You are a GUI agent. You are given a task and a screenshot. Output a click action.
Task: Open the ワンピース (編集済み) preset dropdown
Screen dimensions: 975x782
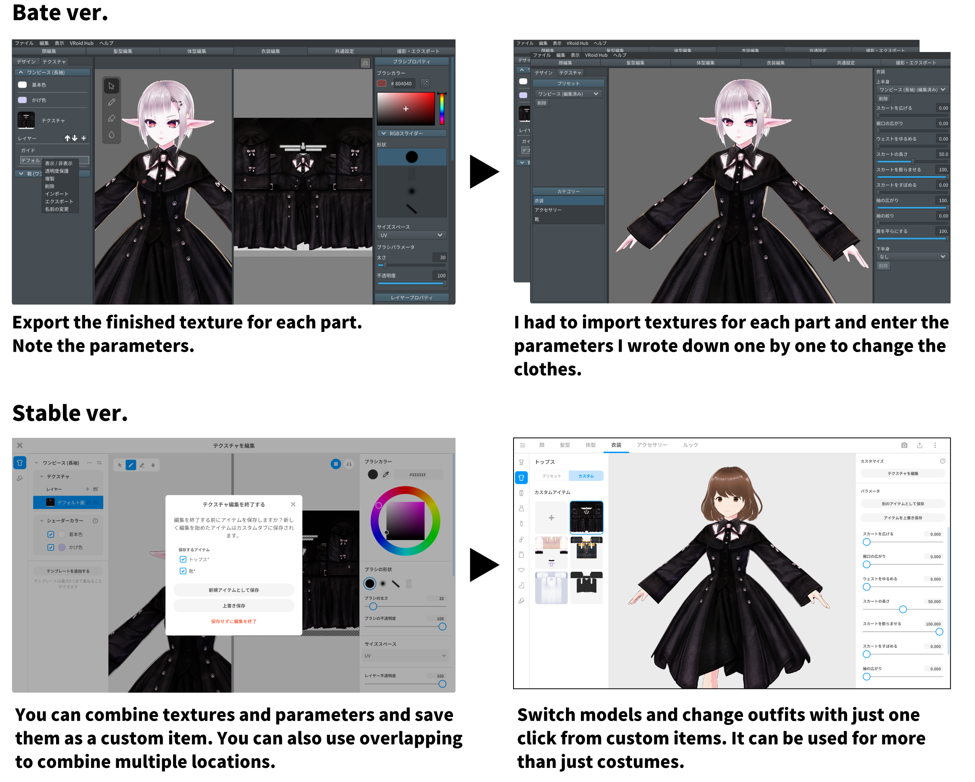pyautogui.click(x=569, y=94)
